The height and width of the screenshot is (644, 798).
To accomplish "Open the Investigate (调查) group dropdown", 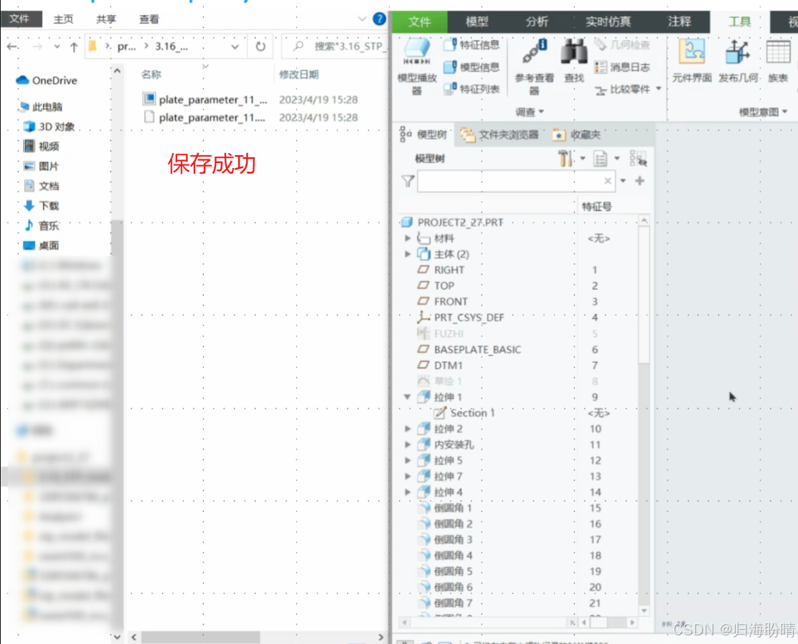I will point(530,112).
